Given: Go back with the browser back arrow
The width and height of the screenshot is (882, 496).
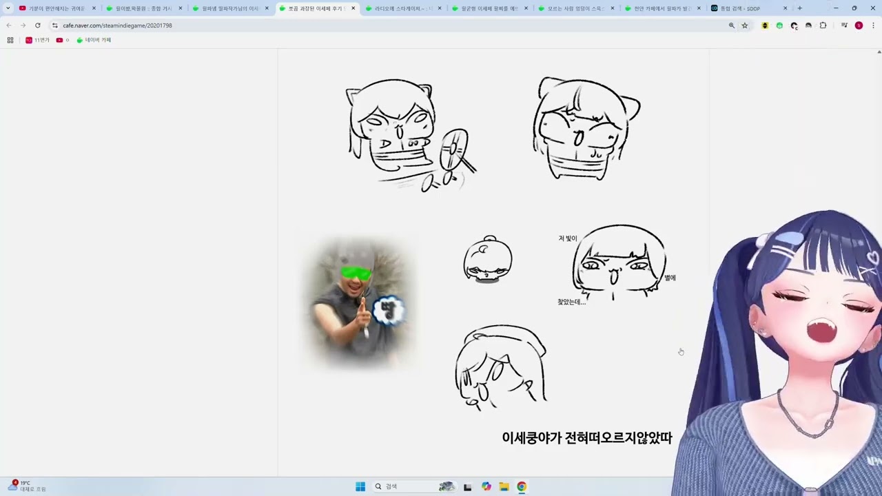Looking at the screenshot, I should pyautogui.click(x=9, y=25).
